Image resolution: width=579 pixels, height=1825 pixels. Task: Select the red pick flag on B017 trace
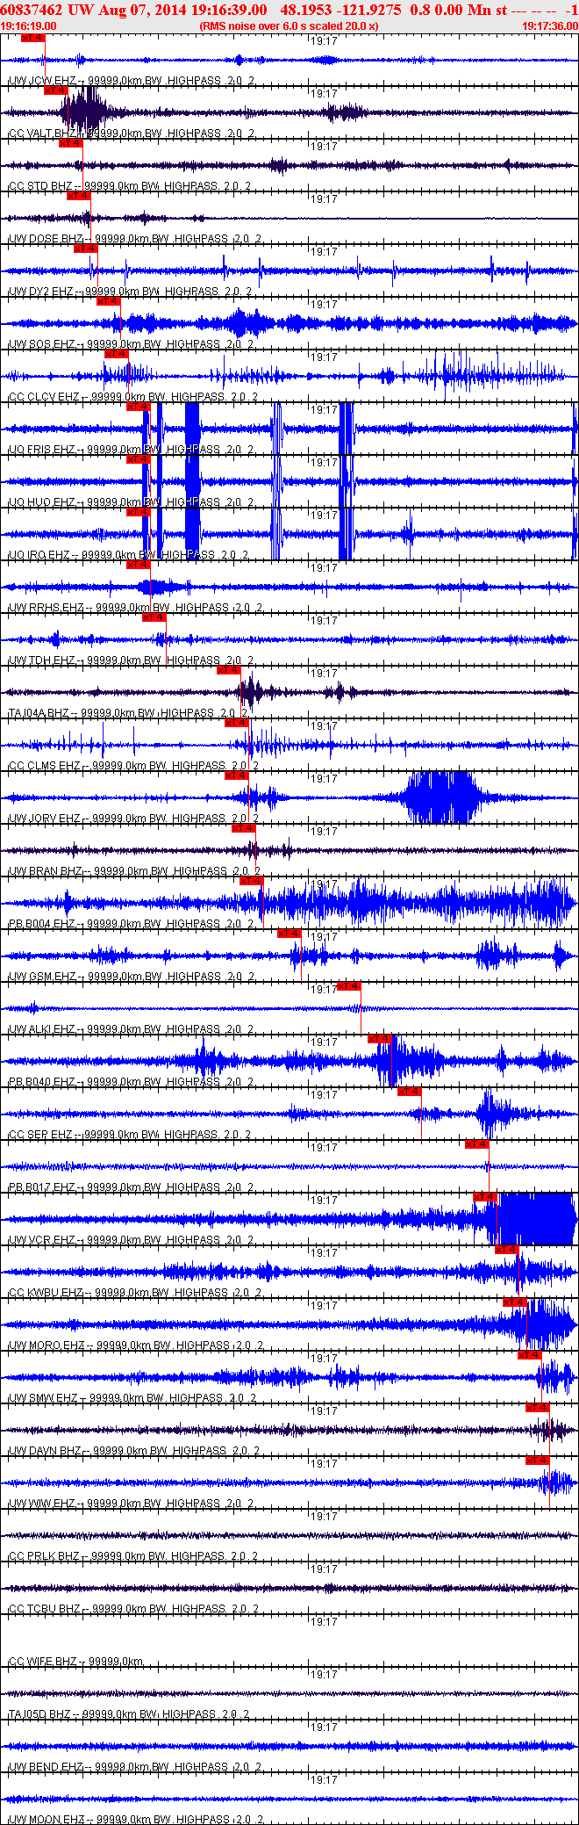477,1144
